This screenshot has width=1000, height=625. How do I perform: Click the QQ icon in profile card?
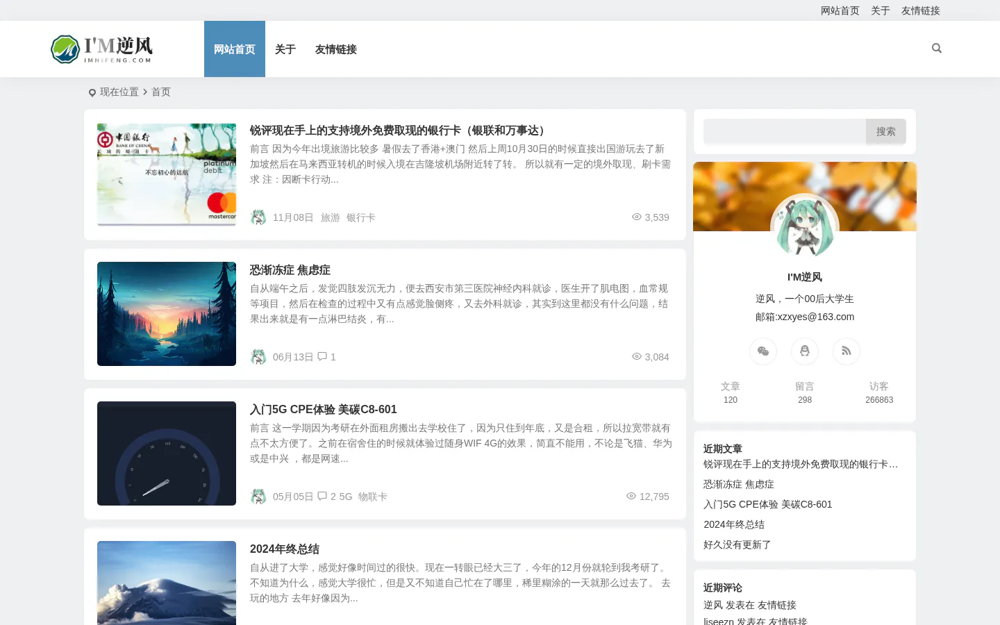click(805, 351)
